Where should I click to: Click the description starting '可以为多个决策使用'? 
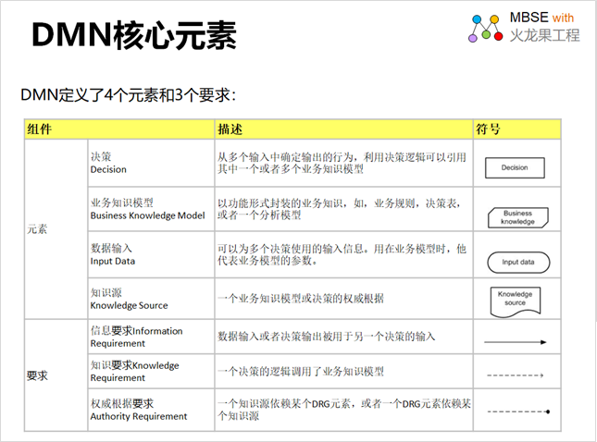coord(343,255)
